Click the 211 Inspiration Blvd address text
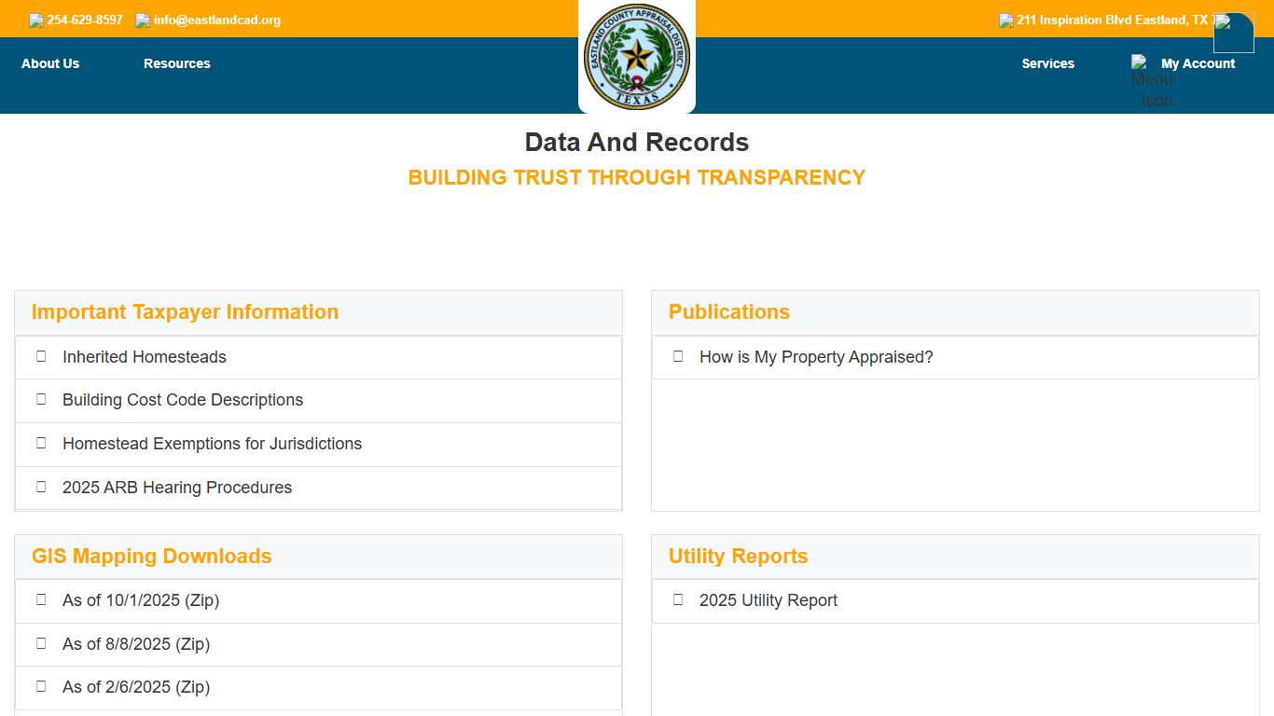Viewport: 1274px width, 716px height. pos(1112,19)
